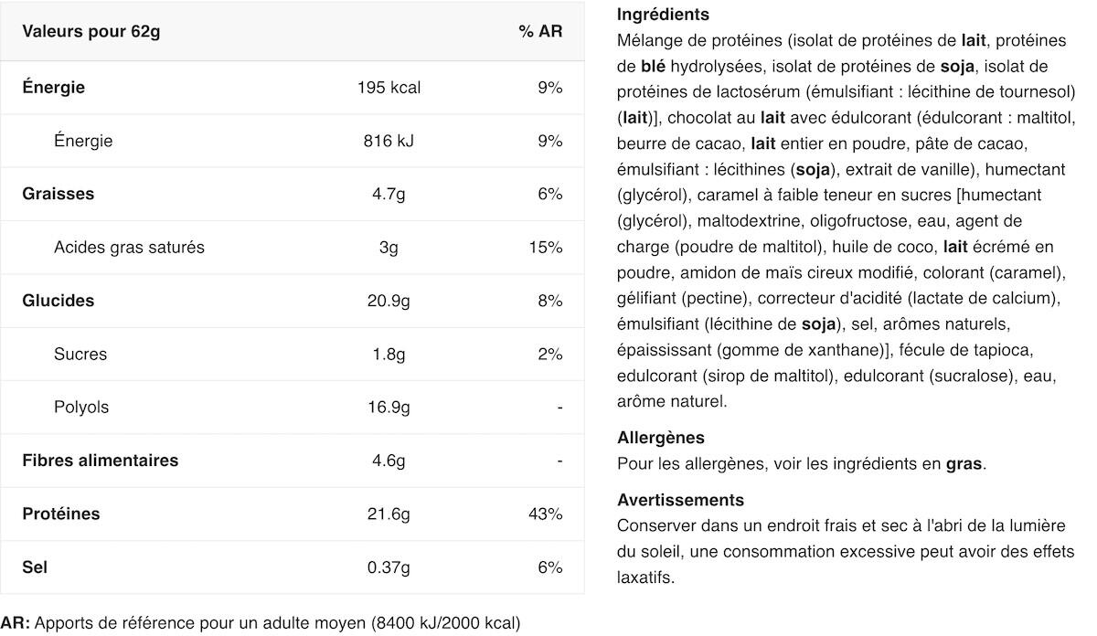
Task: Click the 'Acides gras saturés' row label
Action: 129,248
